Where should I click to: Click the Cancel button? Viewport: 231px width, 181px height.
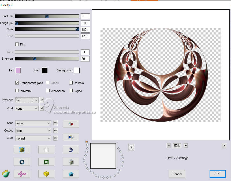click(177, 174)
